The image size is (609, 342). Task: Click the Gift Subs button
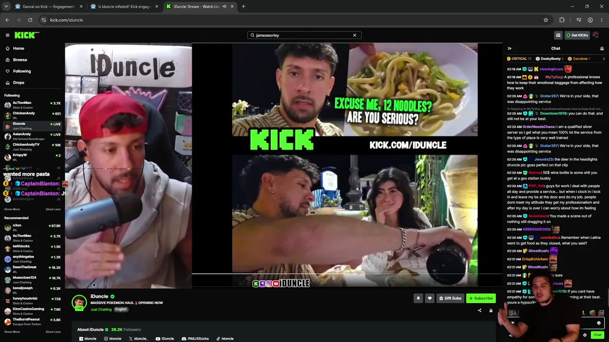[x=450, y=298]
